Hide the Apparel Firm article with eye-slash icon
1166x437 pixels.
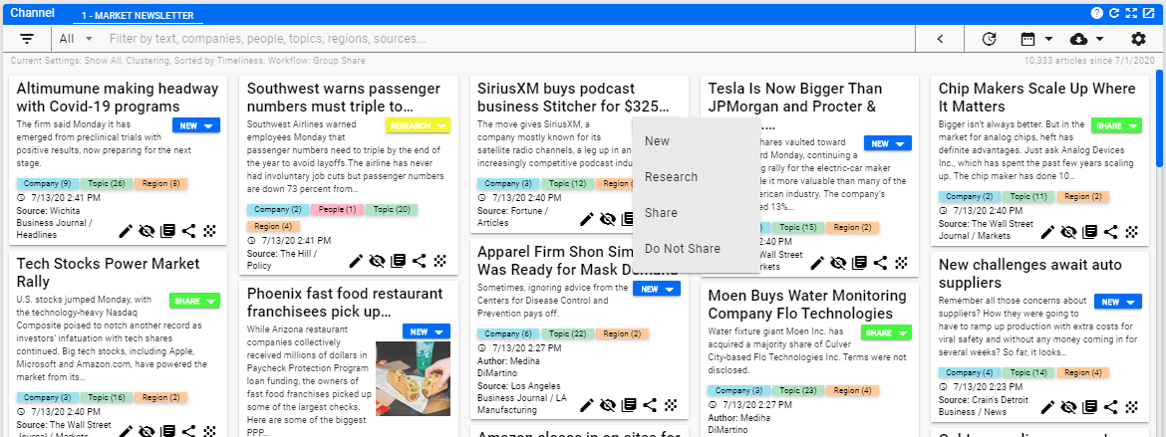608,405
